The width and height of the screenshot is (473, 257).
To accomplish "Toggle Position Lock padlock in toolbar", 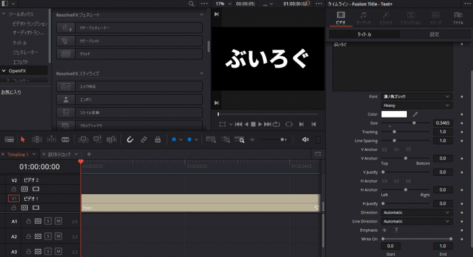I will point(157,139).
